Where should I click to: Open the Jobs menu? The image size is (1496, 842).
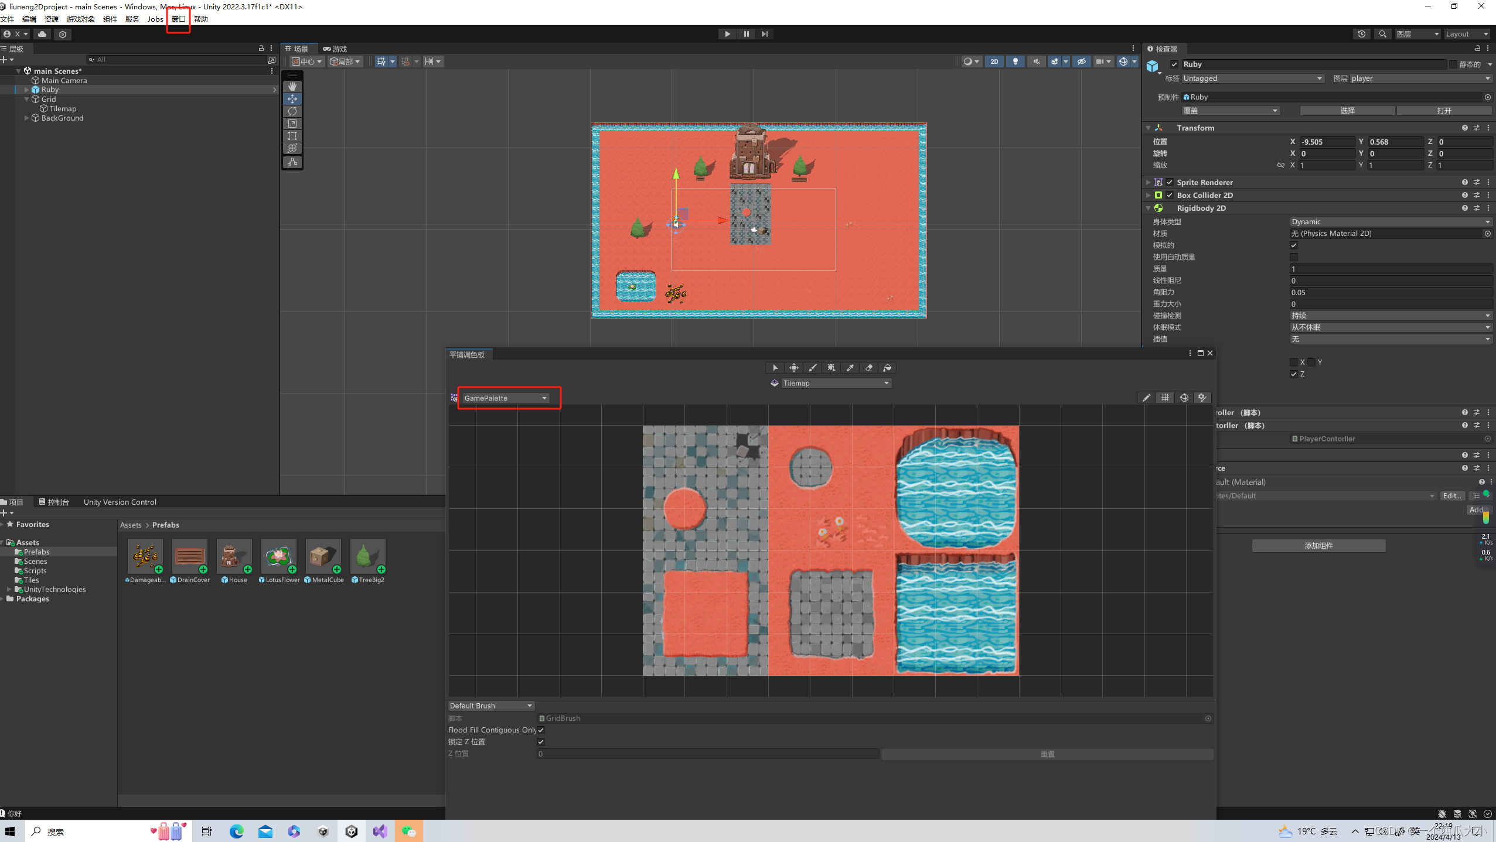(x=155, y=19)
